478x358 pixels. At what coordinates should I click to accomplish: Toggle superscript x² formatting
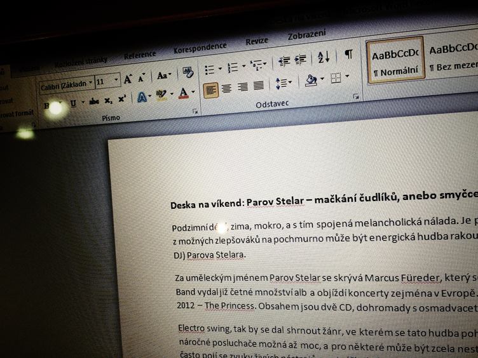[122, 98]
